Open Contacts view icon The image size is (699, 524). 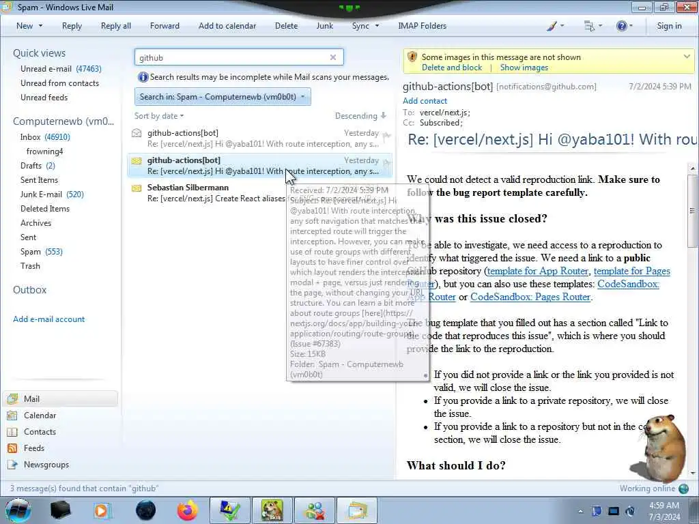[12, 432]
